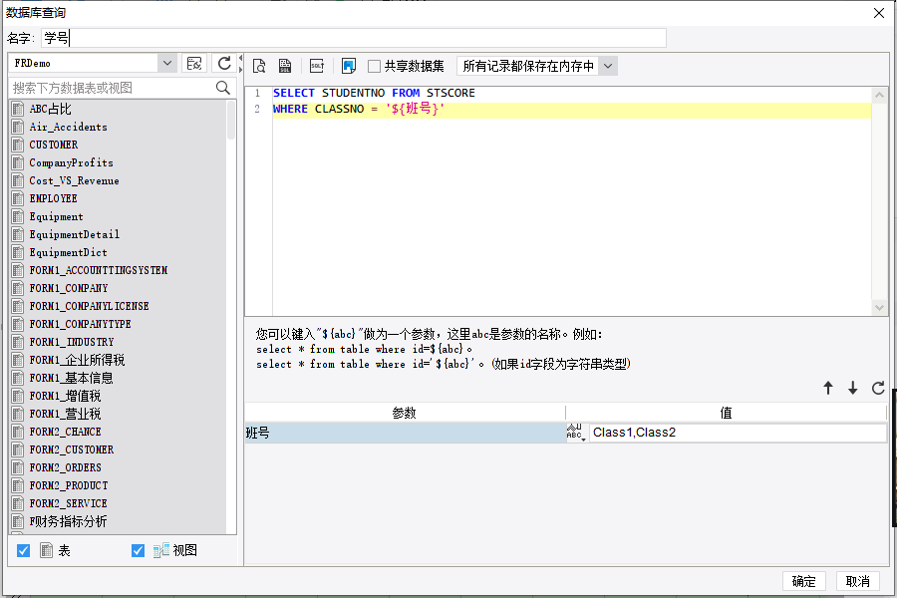Uncheck the 视图 checkbox
The height and width of the screenshot is (598, 897).
point(138,550)
